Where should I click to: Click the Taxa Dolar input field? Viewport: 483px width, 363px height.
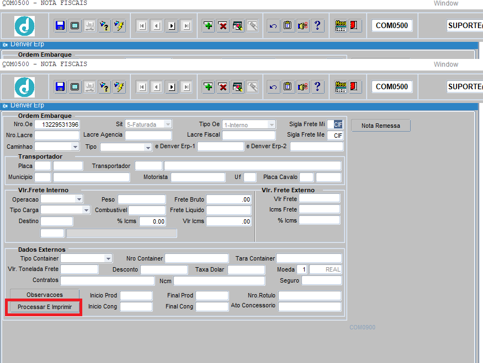(x=246, y=269)
